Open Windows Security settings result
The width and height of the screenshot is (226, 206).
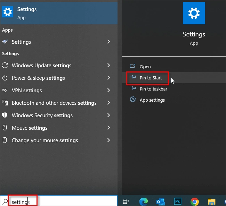[59, 115]
